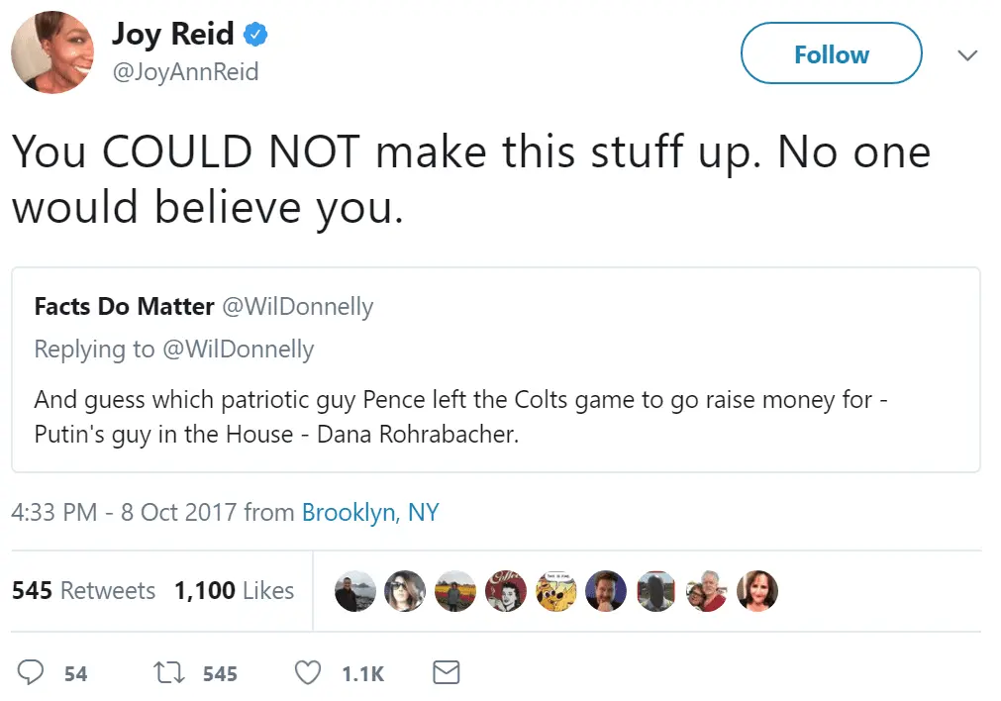The width and height of the screenshot is (1001, 701).
Task: Open the "This is fine" cartoon dog avatar
Action: click(x=555, y=590)
